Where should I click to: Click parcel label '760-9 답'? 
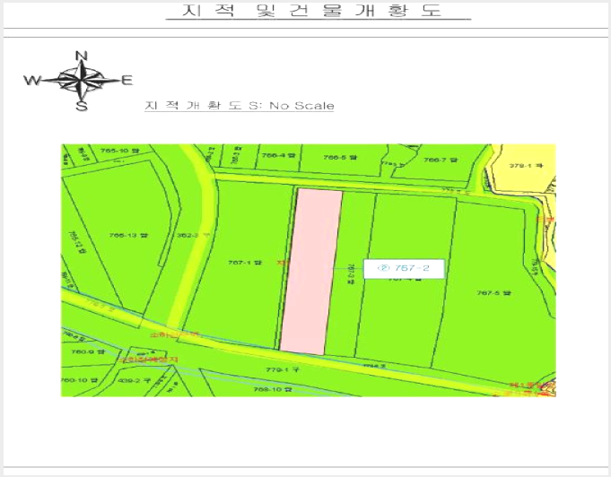[88, 351]
